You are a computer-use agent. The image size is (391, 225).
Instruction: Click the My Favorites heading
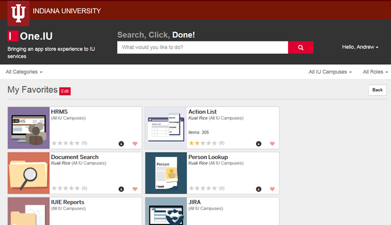pos(32,90)
